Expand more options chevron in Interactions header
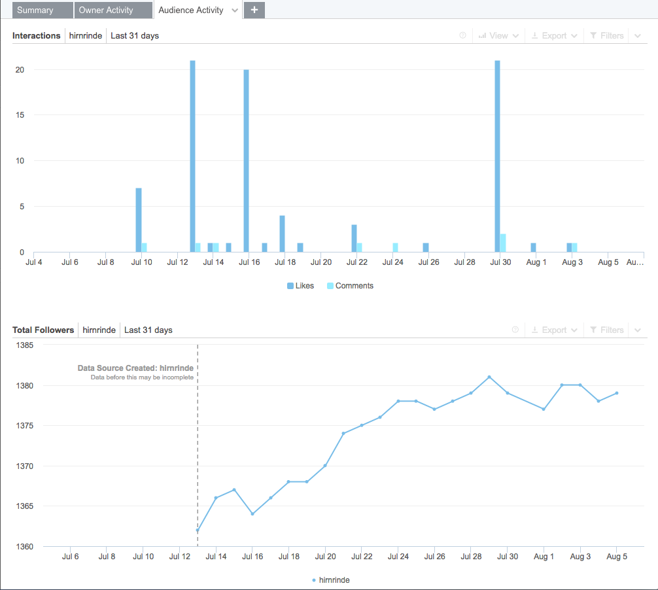The width and height of the screenshot is (658, 590). pos(638,36)
